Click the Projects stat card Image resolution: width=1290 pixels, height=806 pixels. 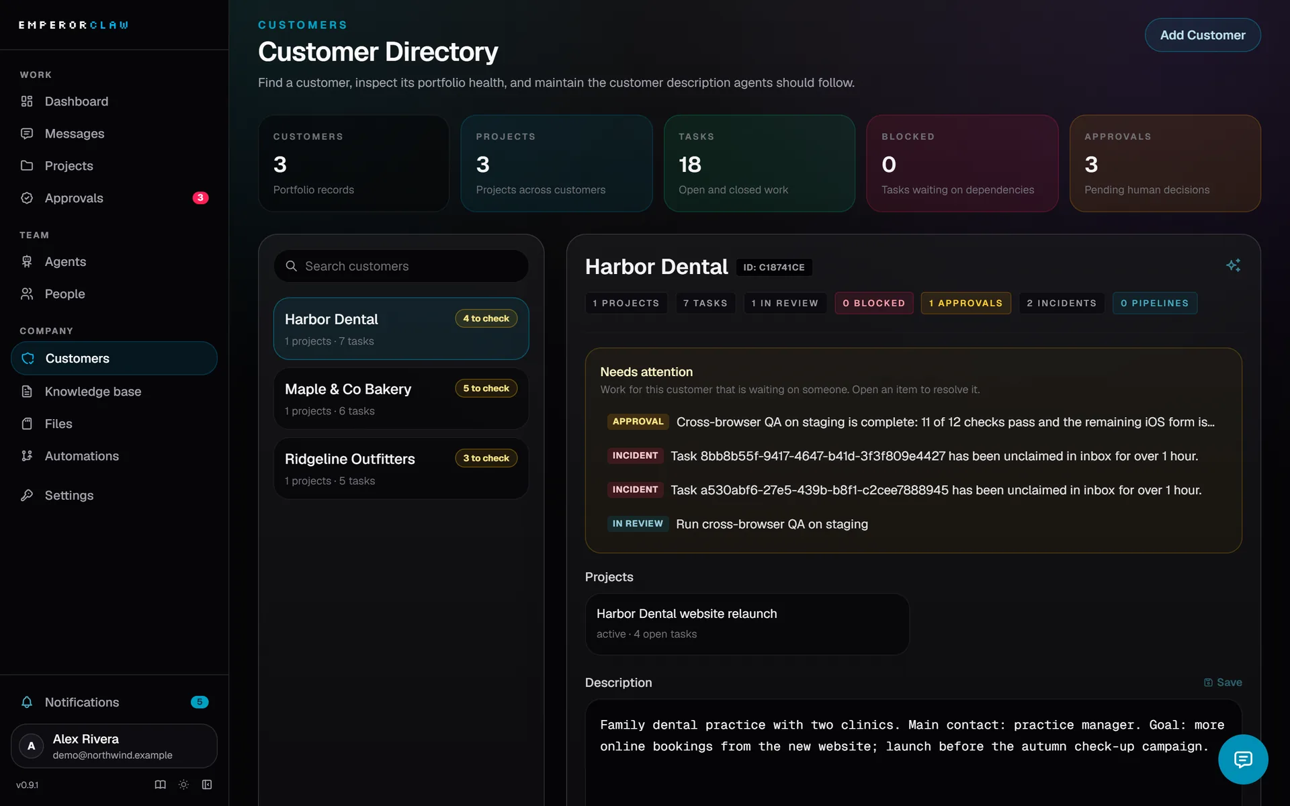tap(556, 163)
